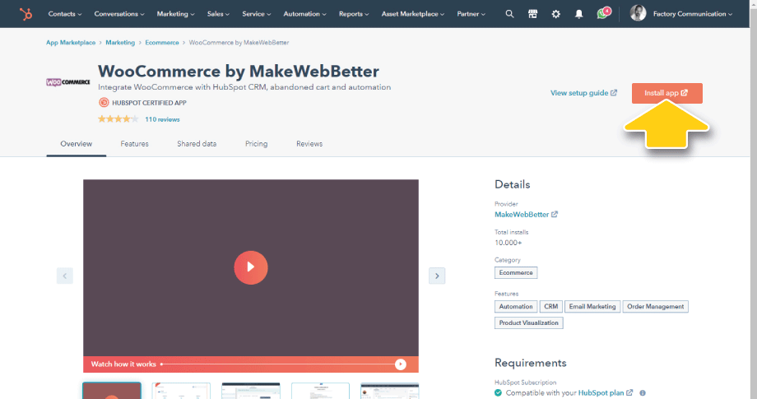This screenshot has width=757, height=399.
Task: Open the notifications bell
Action: pos(578,14)
